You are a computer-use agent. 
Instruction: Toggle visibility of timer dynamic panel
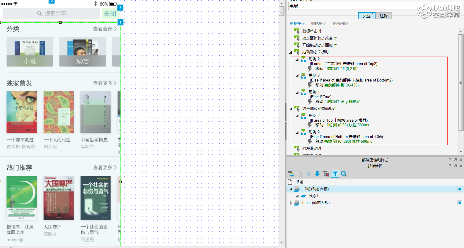tap(460, 203)
